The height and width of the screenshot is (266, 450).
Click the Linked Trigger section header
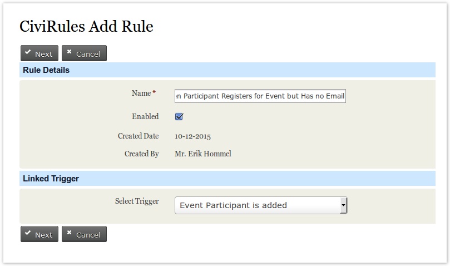pos(51,179)
